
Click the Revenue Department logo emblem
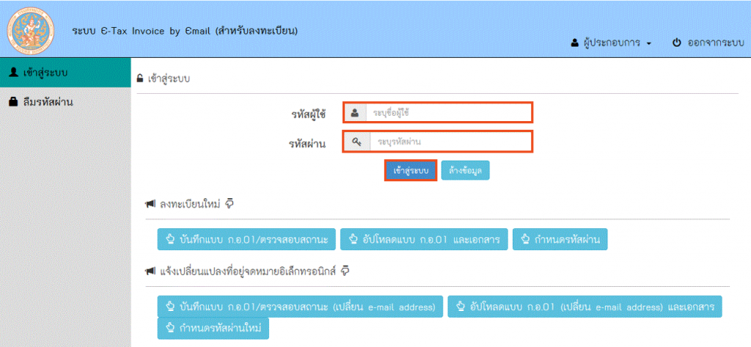pyautogui.click(x=31, y=29)
